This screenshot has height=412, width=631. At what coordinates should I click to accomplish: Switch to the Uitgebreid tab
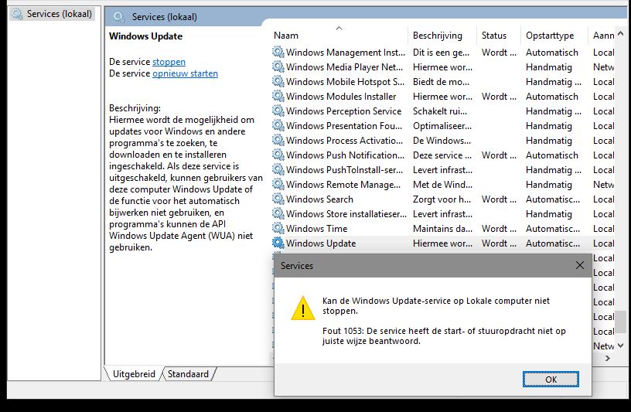coord(134,374)
